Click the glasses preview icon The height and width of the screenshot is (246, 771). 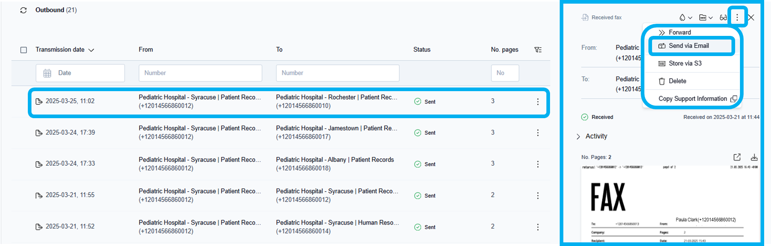(723, 18)
